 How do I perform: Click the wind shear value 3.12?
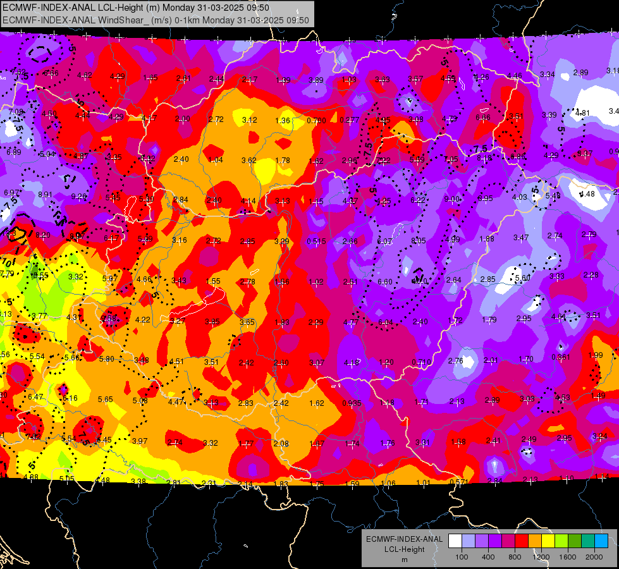tap(250, 119)
